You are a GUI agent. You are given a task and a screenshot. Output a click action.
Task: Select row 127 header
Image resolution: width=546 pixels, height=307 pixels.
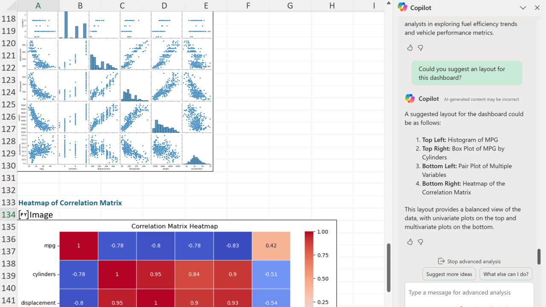click(x=9, y=129)
